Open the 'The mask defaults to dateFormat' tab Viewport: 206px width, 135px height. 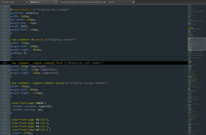tap(81, 2)
